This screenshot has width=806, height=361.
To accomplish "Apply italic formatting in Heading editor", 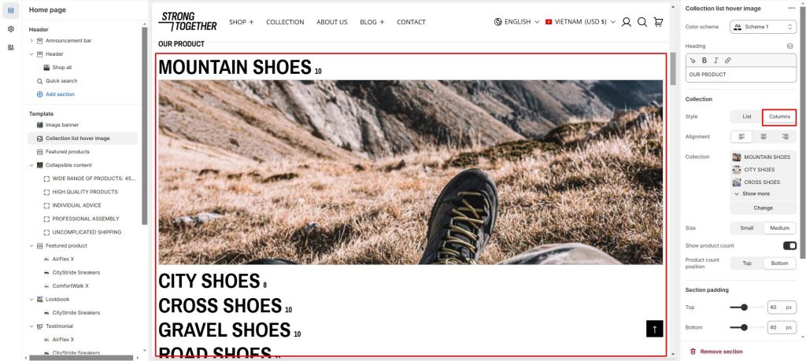I will 715,60.
